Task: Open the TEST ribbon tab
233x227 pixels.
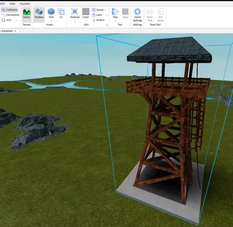Action: click(x=2, y=4)
